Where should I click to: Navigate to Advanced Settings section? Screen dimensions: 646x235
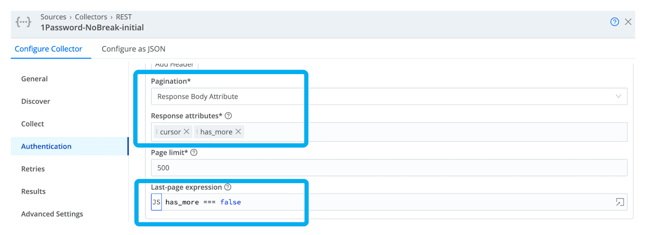(x=52, y=214)
